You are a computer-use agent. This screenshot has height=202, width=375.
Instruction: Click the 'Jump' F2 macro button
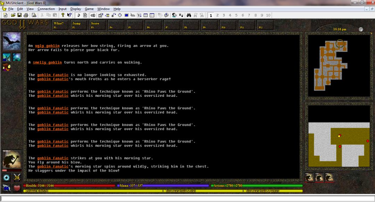pos(79,25)
